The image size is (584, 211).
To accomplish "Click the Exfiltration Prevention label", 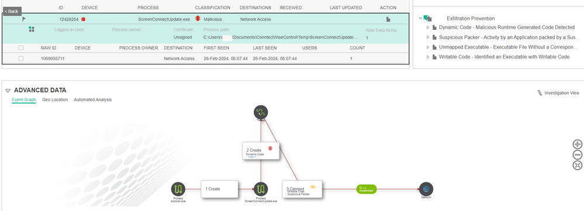I will point(471,18).
